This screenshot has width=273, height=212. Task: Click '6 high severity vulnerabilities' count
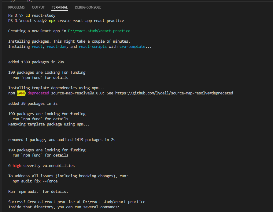tap(42, 166)
